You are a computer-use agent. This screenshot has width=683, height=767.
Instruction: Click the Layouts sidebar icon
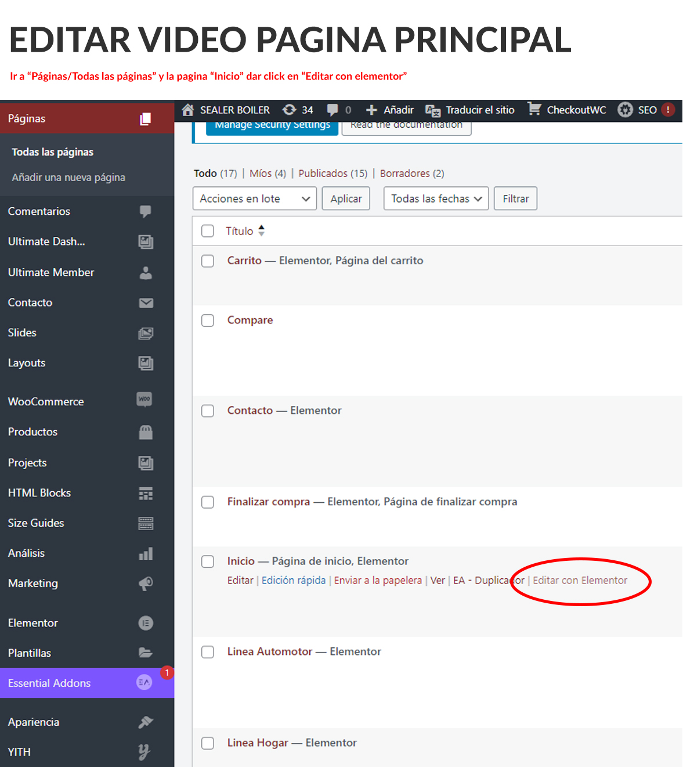(x=146, y=363)
